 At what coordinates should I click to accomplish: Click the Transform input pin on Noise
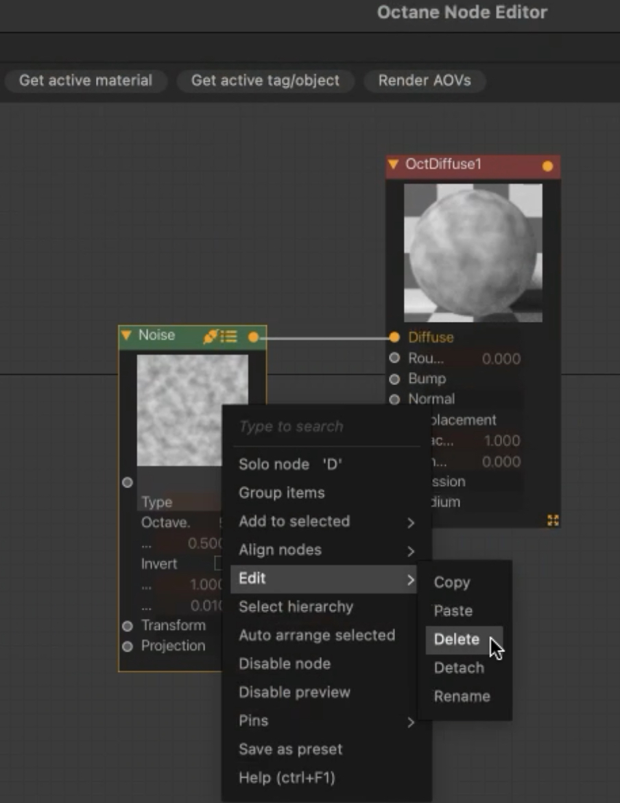[x=128, y=626]
